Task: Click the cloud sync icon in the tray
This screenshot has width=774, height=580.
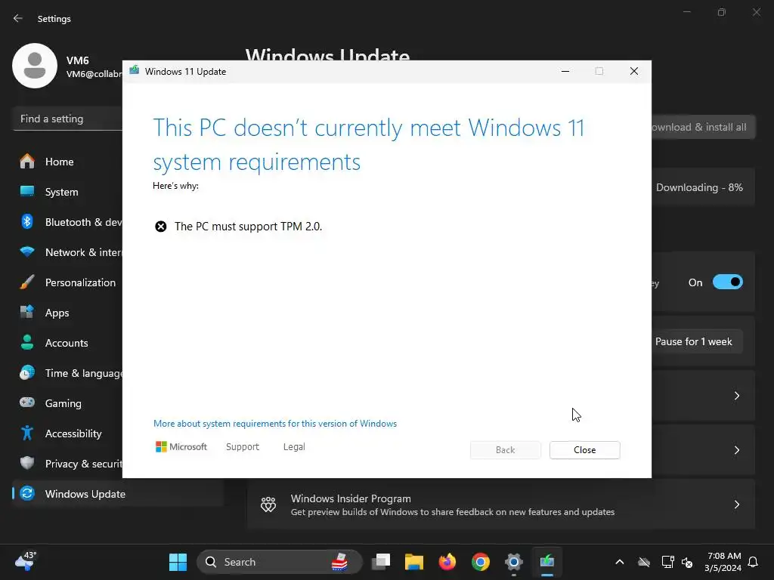Action: (644, 562)
